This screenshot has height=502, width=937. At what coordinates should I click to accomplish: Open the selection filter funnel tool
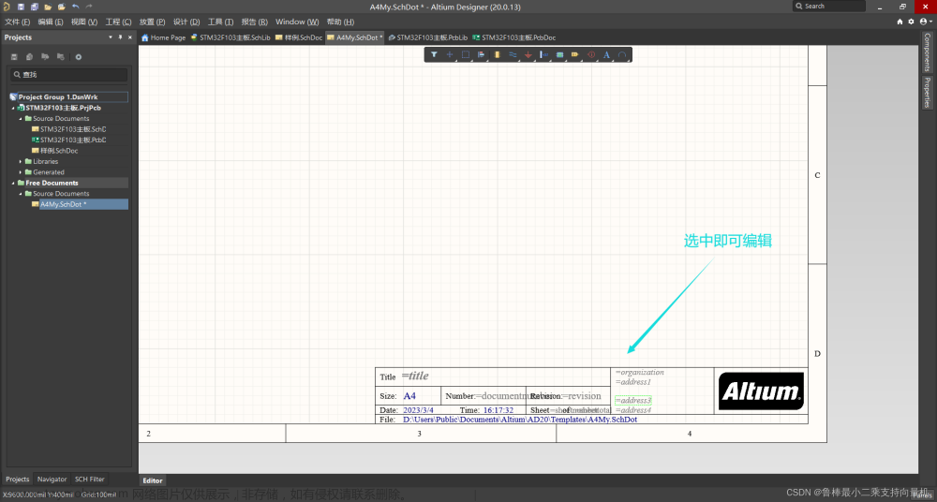[x=434, y=54]
